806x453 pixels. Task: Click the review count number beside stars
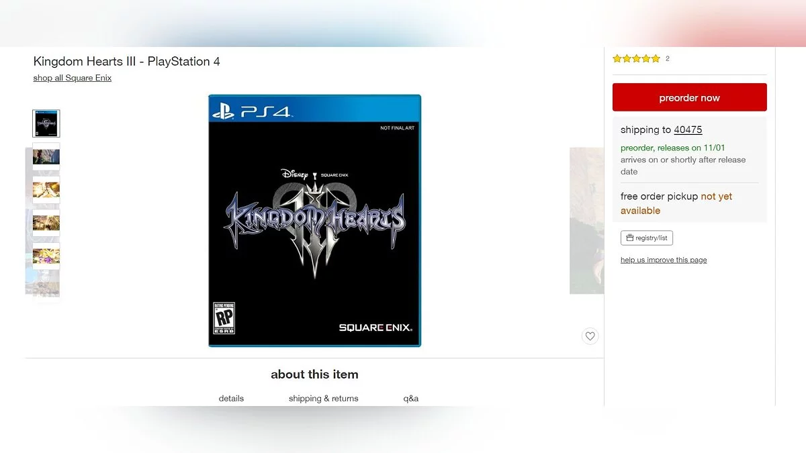coord(668,58)
